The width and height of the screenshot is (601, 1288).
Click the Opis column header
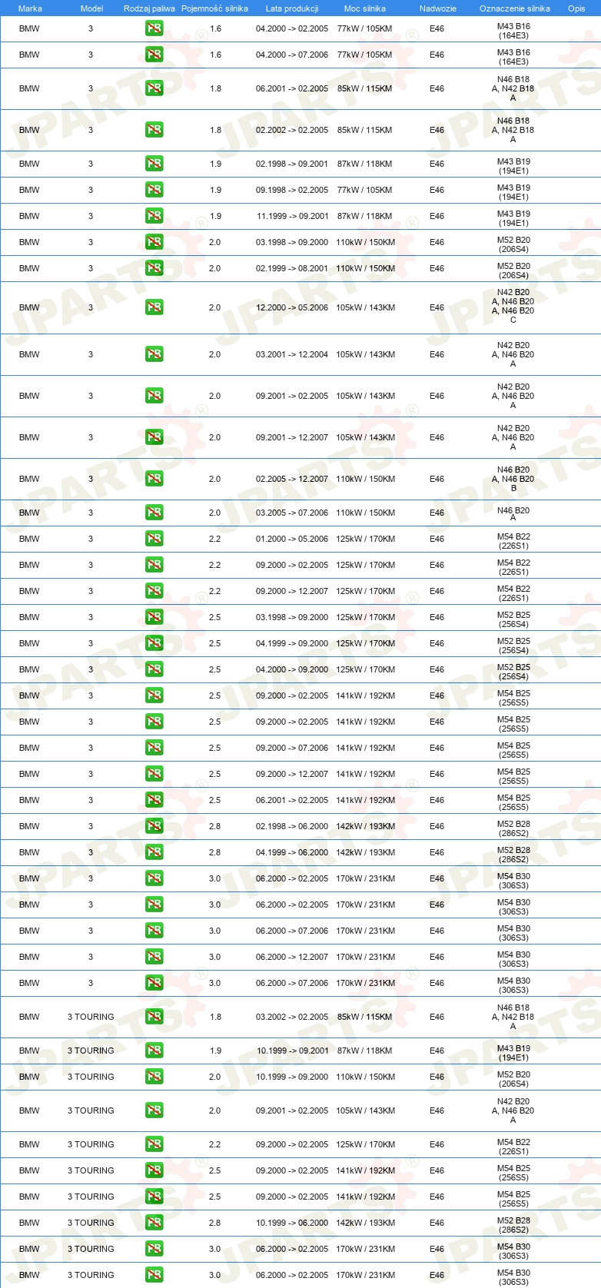coord(576,8)
